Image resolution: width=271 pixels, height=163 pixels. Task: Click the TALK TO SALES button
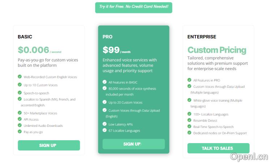coord(218,148)
